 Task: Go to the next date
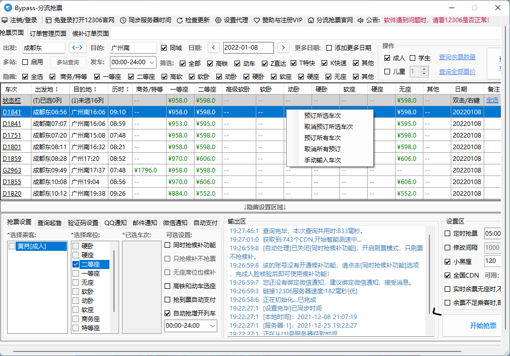pos(283,48)
